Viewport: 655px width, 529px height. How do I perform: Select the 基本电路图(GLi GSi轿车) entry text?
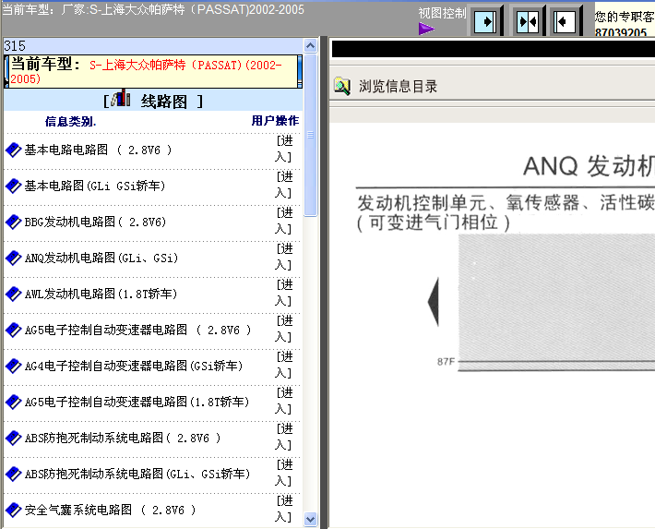[x=95, y=186]
